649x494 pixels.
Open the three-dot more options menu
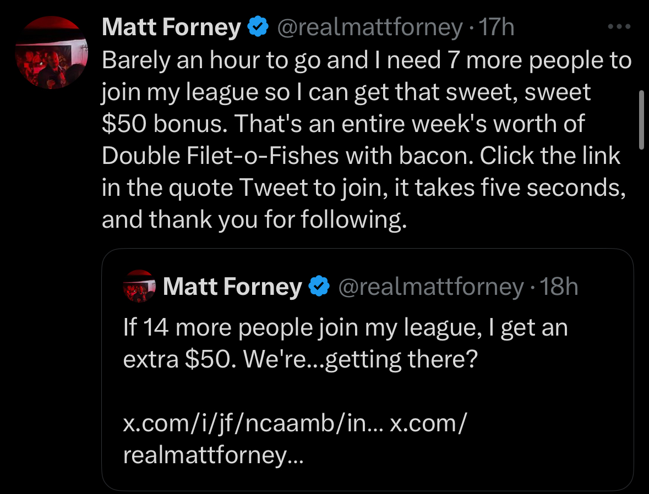coord(618,26)
